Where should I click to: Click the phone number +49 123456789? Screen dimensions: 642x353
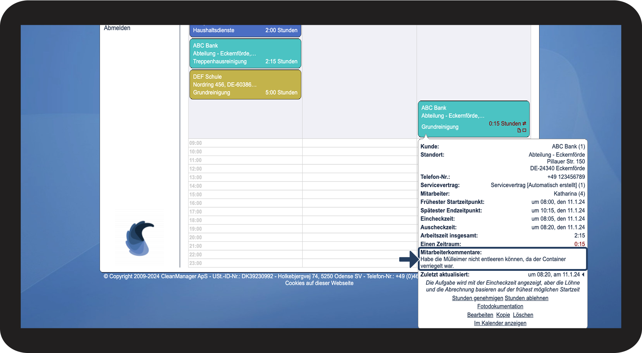tap(566, 177)
